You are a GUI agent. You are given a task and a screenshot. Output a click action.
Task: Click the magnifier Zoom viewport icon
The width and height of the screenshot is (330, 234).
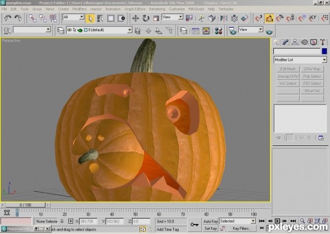(302, 221)
